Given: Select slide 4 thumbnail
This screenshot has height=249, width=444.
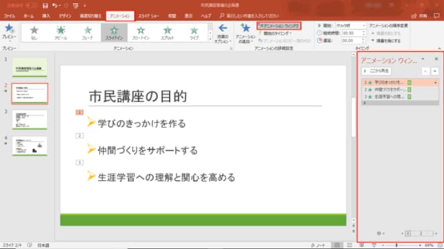Looking at the screenshot, I should (30, 146).
